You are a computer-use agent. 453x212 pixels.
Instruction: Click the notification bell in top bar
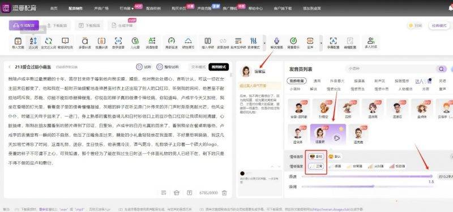click(451, 8)
